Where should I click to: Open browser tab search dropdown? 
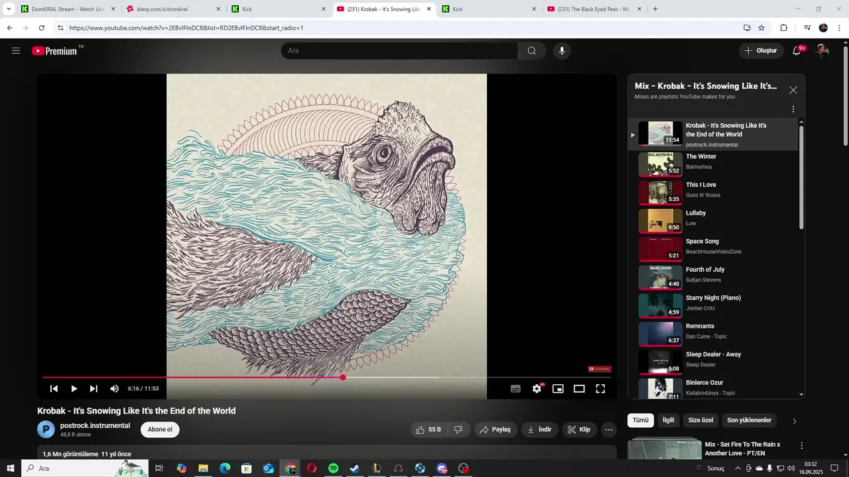point(9,9)
